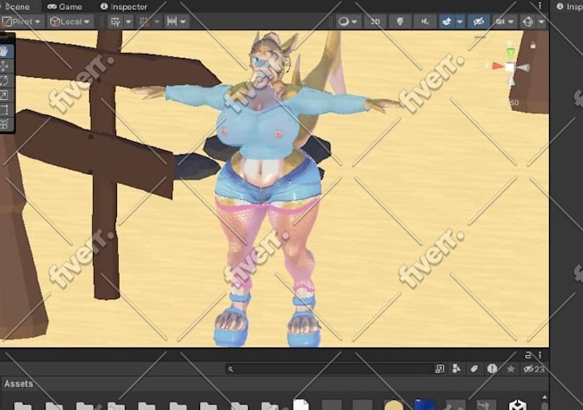This screenshot has width=583, height=410.
Task: Open the Inspector tab beside Game
Action: (x=124, y=6)
